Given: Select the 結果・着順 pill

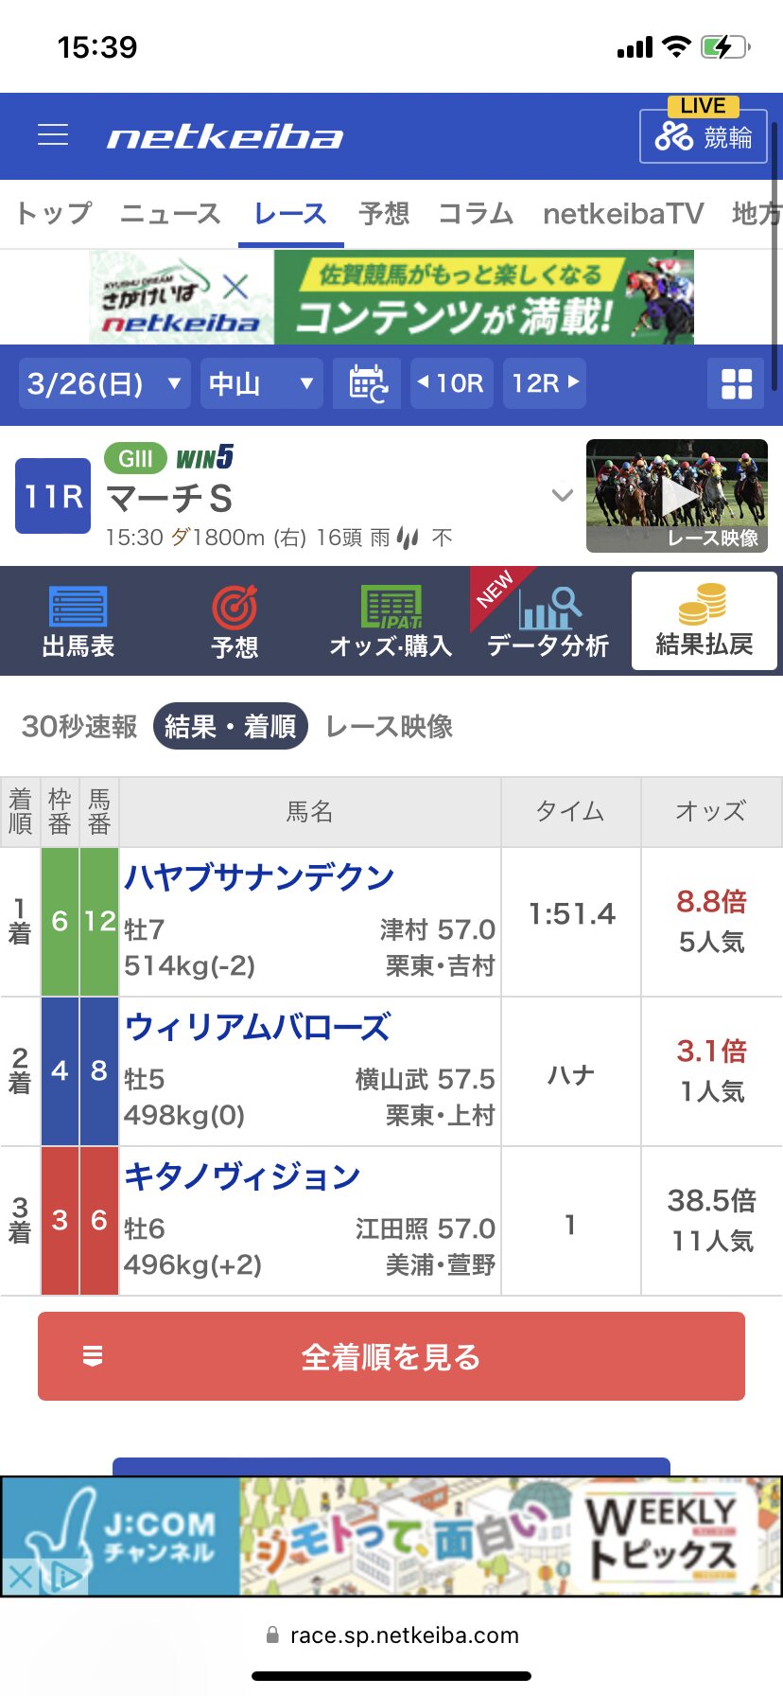Looking at the screenshot, I should point(231,727).
